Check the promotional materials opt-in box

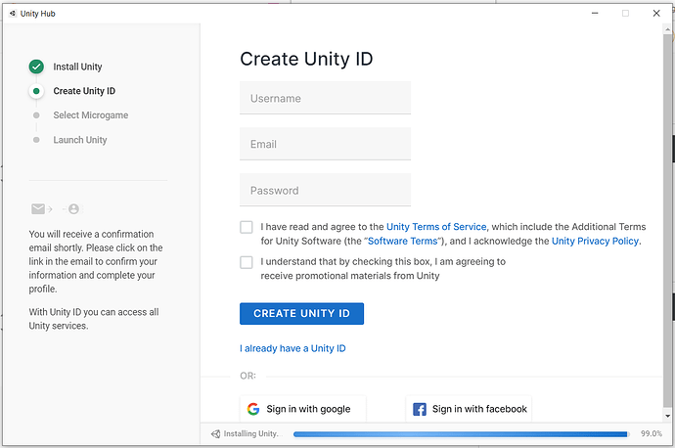tap(247, 262)
